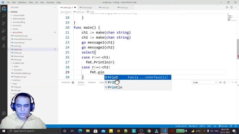Open main.go in the explorer
This screenshot has height=134, width=239.
18,46
